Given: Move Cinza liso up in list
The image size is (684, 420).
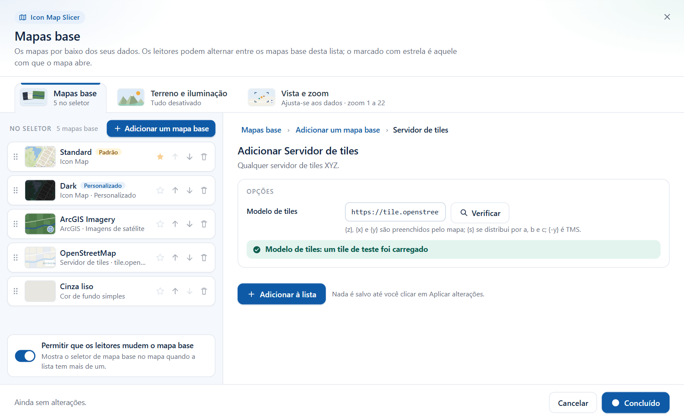Looking at the screenshot, I should pyautogui.click(x=175, y=291).
